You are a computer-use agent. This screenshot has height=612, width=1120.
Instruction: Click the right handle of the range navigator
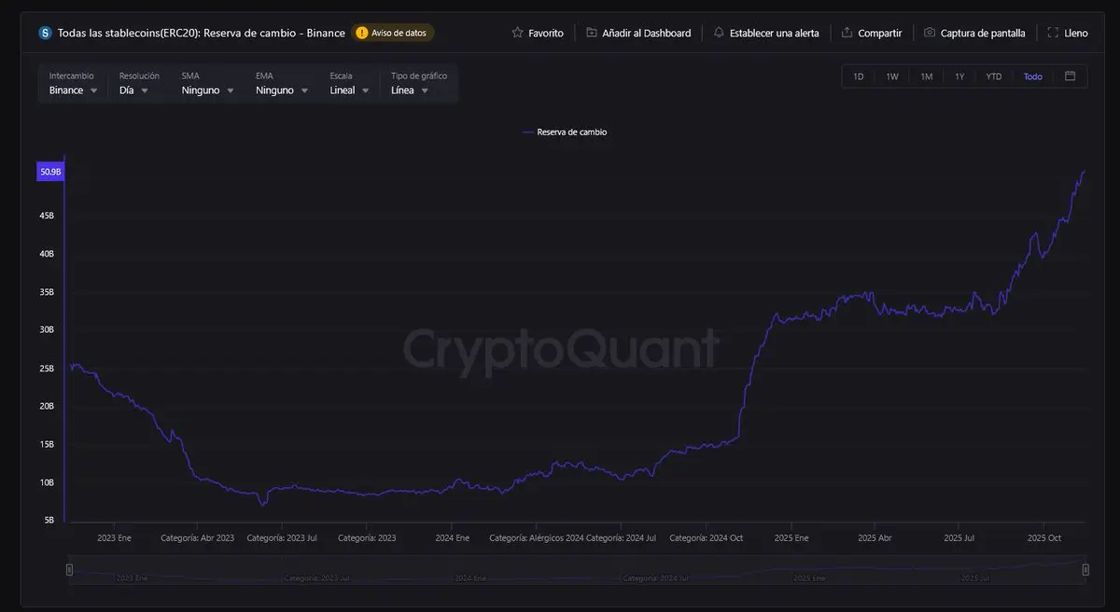(1085, 569)
